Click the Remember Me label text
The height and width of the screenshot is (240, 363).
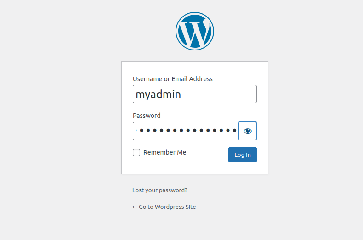click(164, 152)
